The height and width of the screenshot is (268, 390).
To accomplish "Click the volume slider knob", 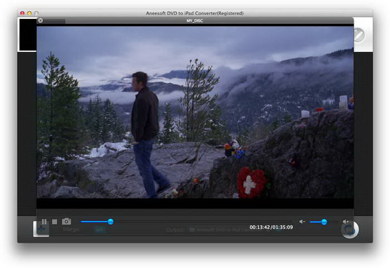I will coord(324,222).
